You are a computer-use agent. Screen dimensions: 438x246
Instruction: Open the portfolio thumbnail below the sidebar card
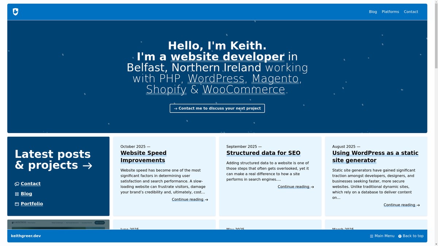point(58,224)
